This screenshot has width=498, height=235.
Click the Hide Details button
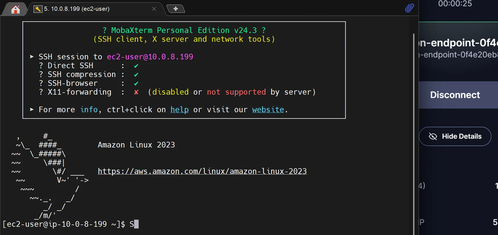point(455,136)
